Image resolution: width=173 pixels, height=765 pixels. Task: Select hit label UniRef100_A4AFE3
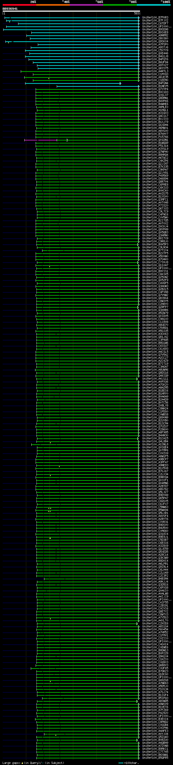(155, 731)
